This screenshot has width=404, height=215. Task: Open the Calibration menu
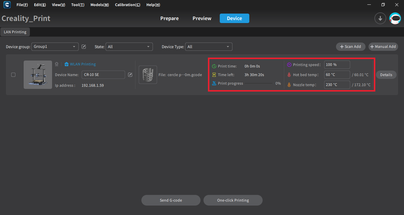pyautogui.click(x=128, y=5)
